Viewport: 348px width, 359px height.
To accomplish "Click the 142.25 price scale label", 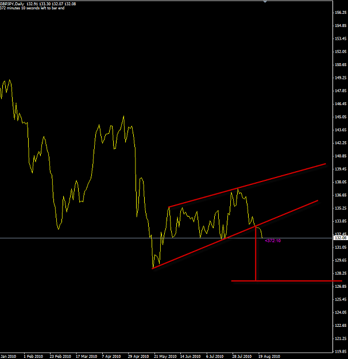I will [341, 142].
